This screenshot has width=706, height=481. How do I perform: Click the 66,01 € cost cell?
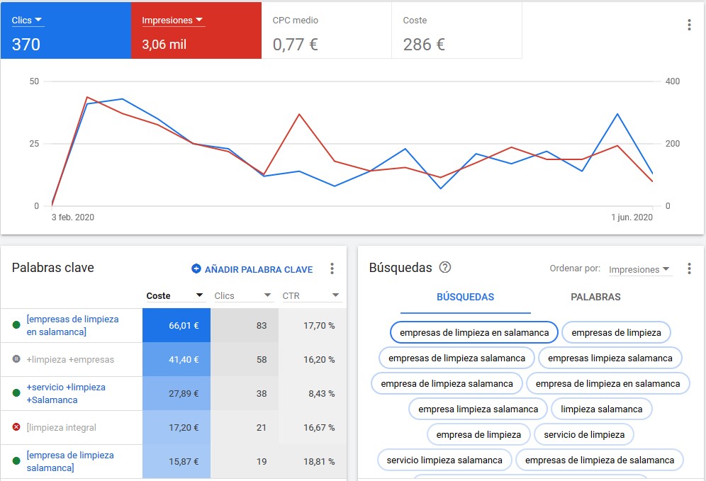[x=176, y=325]
